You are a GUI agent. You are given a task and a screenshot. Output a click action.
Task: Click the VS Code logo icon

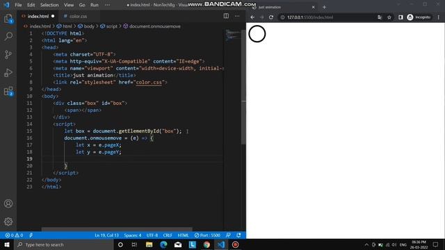(6, 5)
